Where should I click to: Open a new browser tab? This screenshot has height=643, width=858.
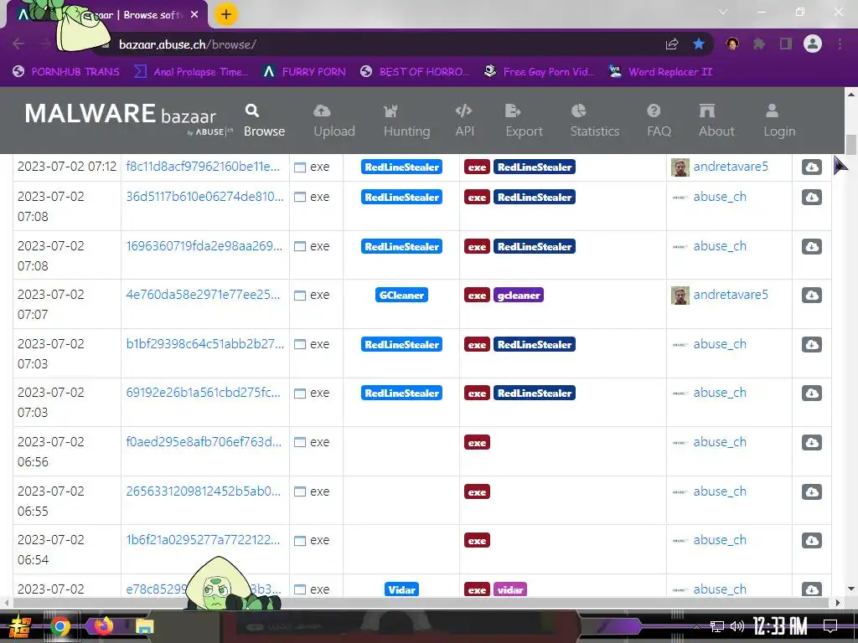226,14
